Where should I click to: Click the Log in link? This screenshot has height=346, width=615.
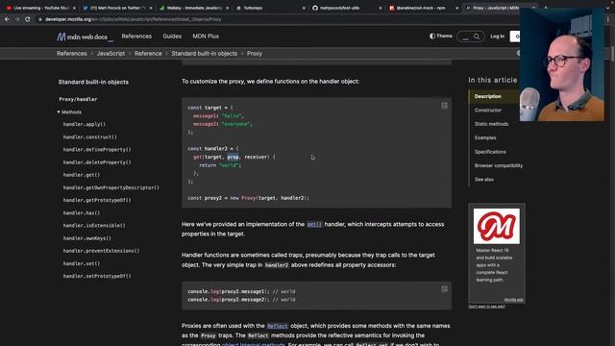497,37
